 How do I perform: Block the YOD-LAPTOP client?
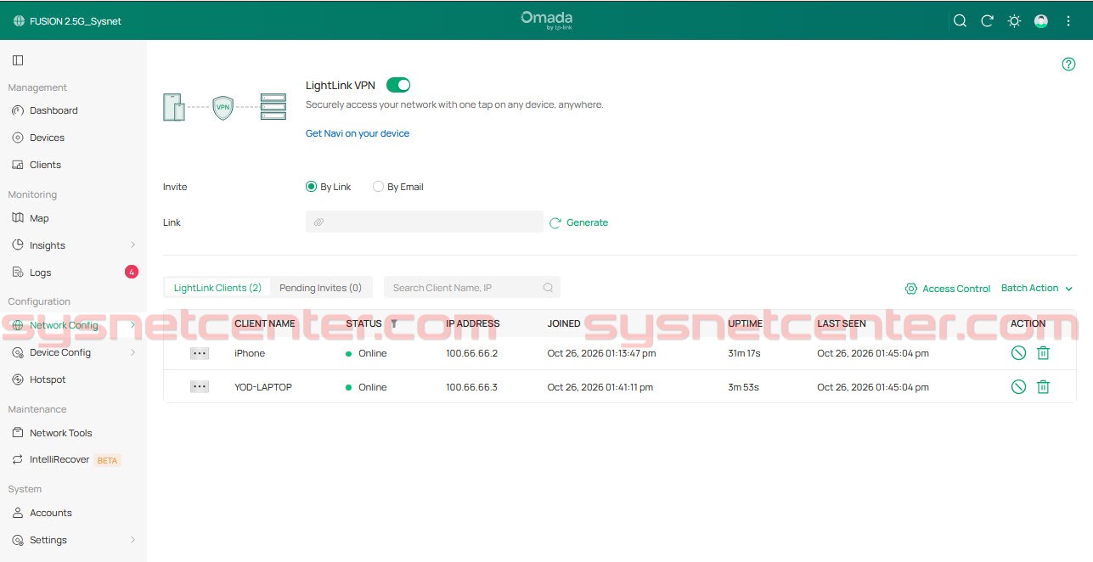point(1018,387)
